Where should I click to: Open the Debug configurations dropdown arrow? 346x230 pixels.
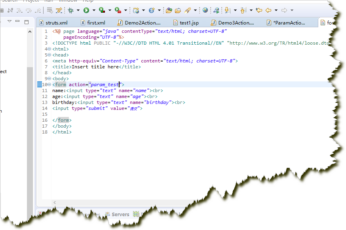pos(78,10)
